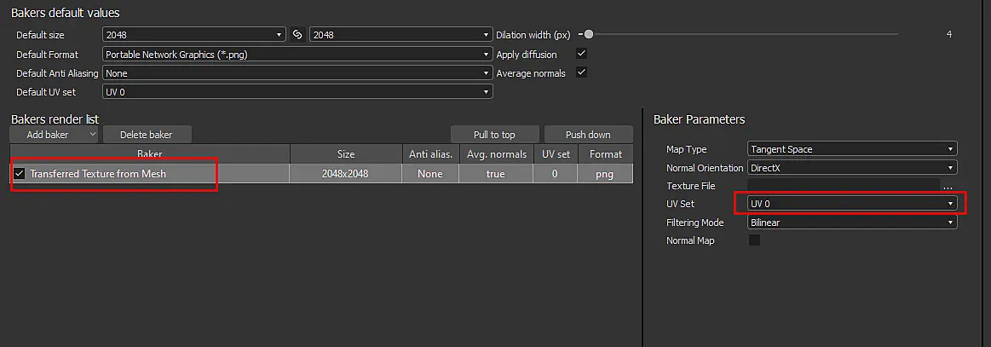Disable the Apply diffusion checkbox

pos(581,54)
